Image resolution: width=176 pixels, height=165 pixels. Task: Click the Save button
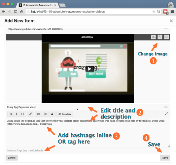(x=165, y=158)
